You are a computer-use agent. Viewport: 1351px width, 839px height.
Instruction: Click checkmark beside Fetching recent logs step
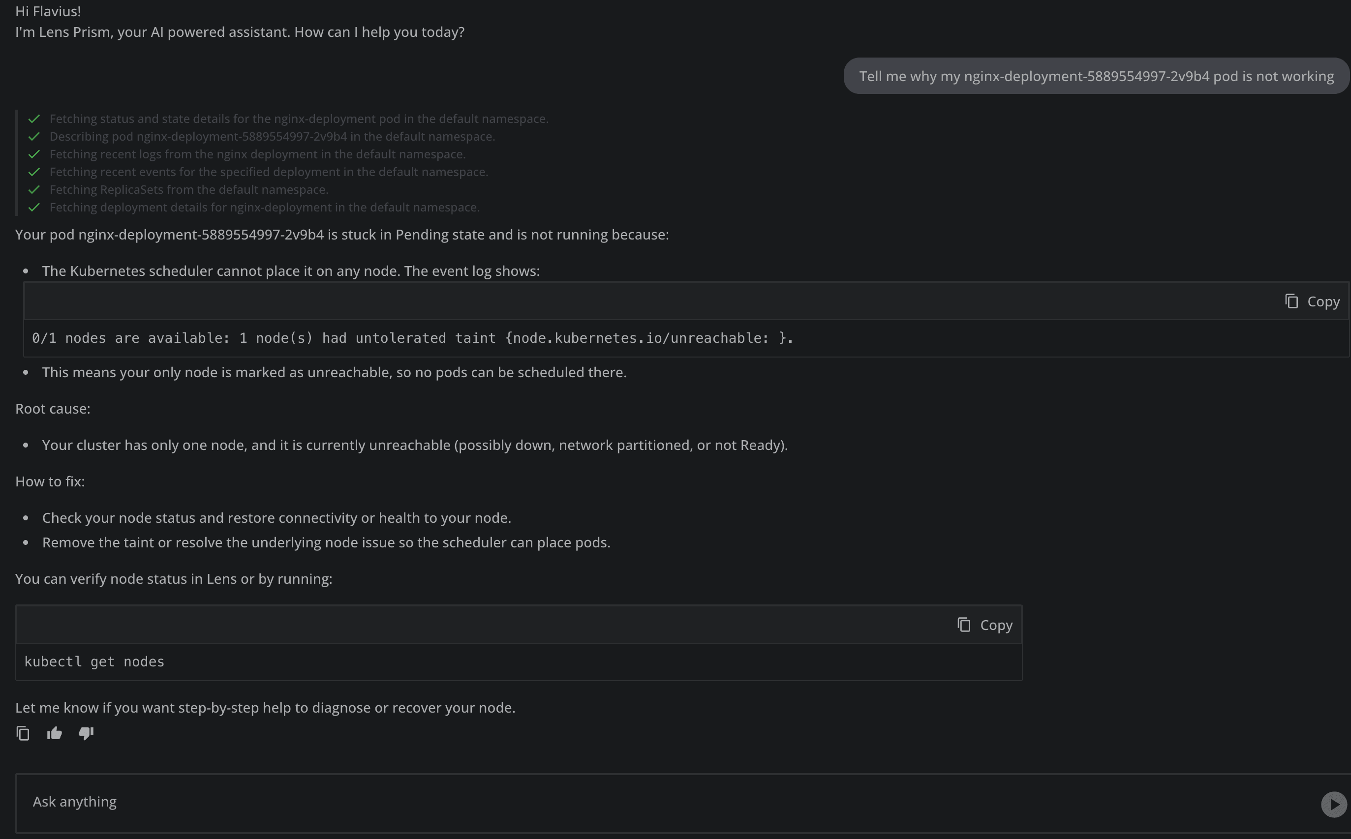pos(34,154)
